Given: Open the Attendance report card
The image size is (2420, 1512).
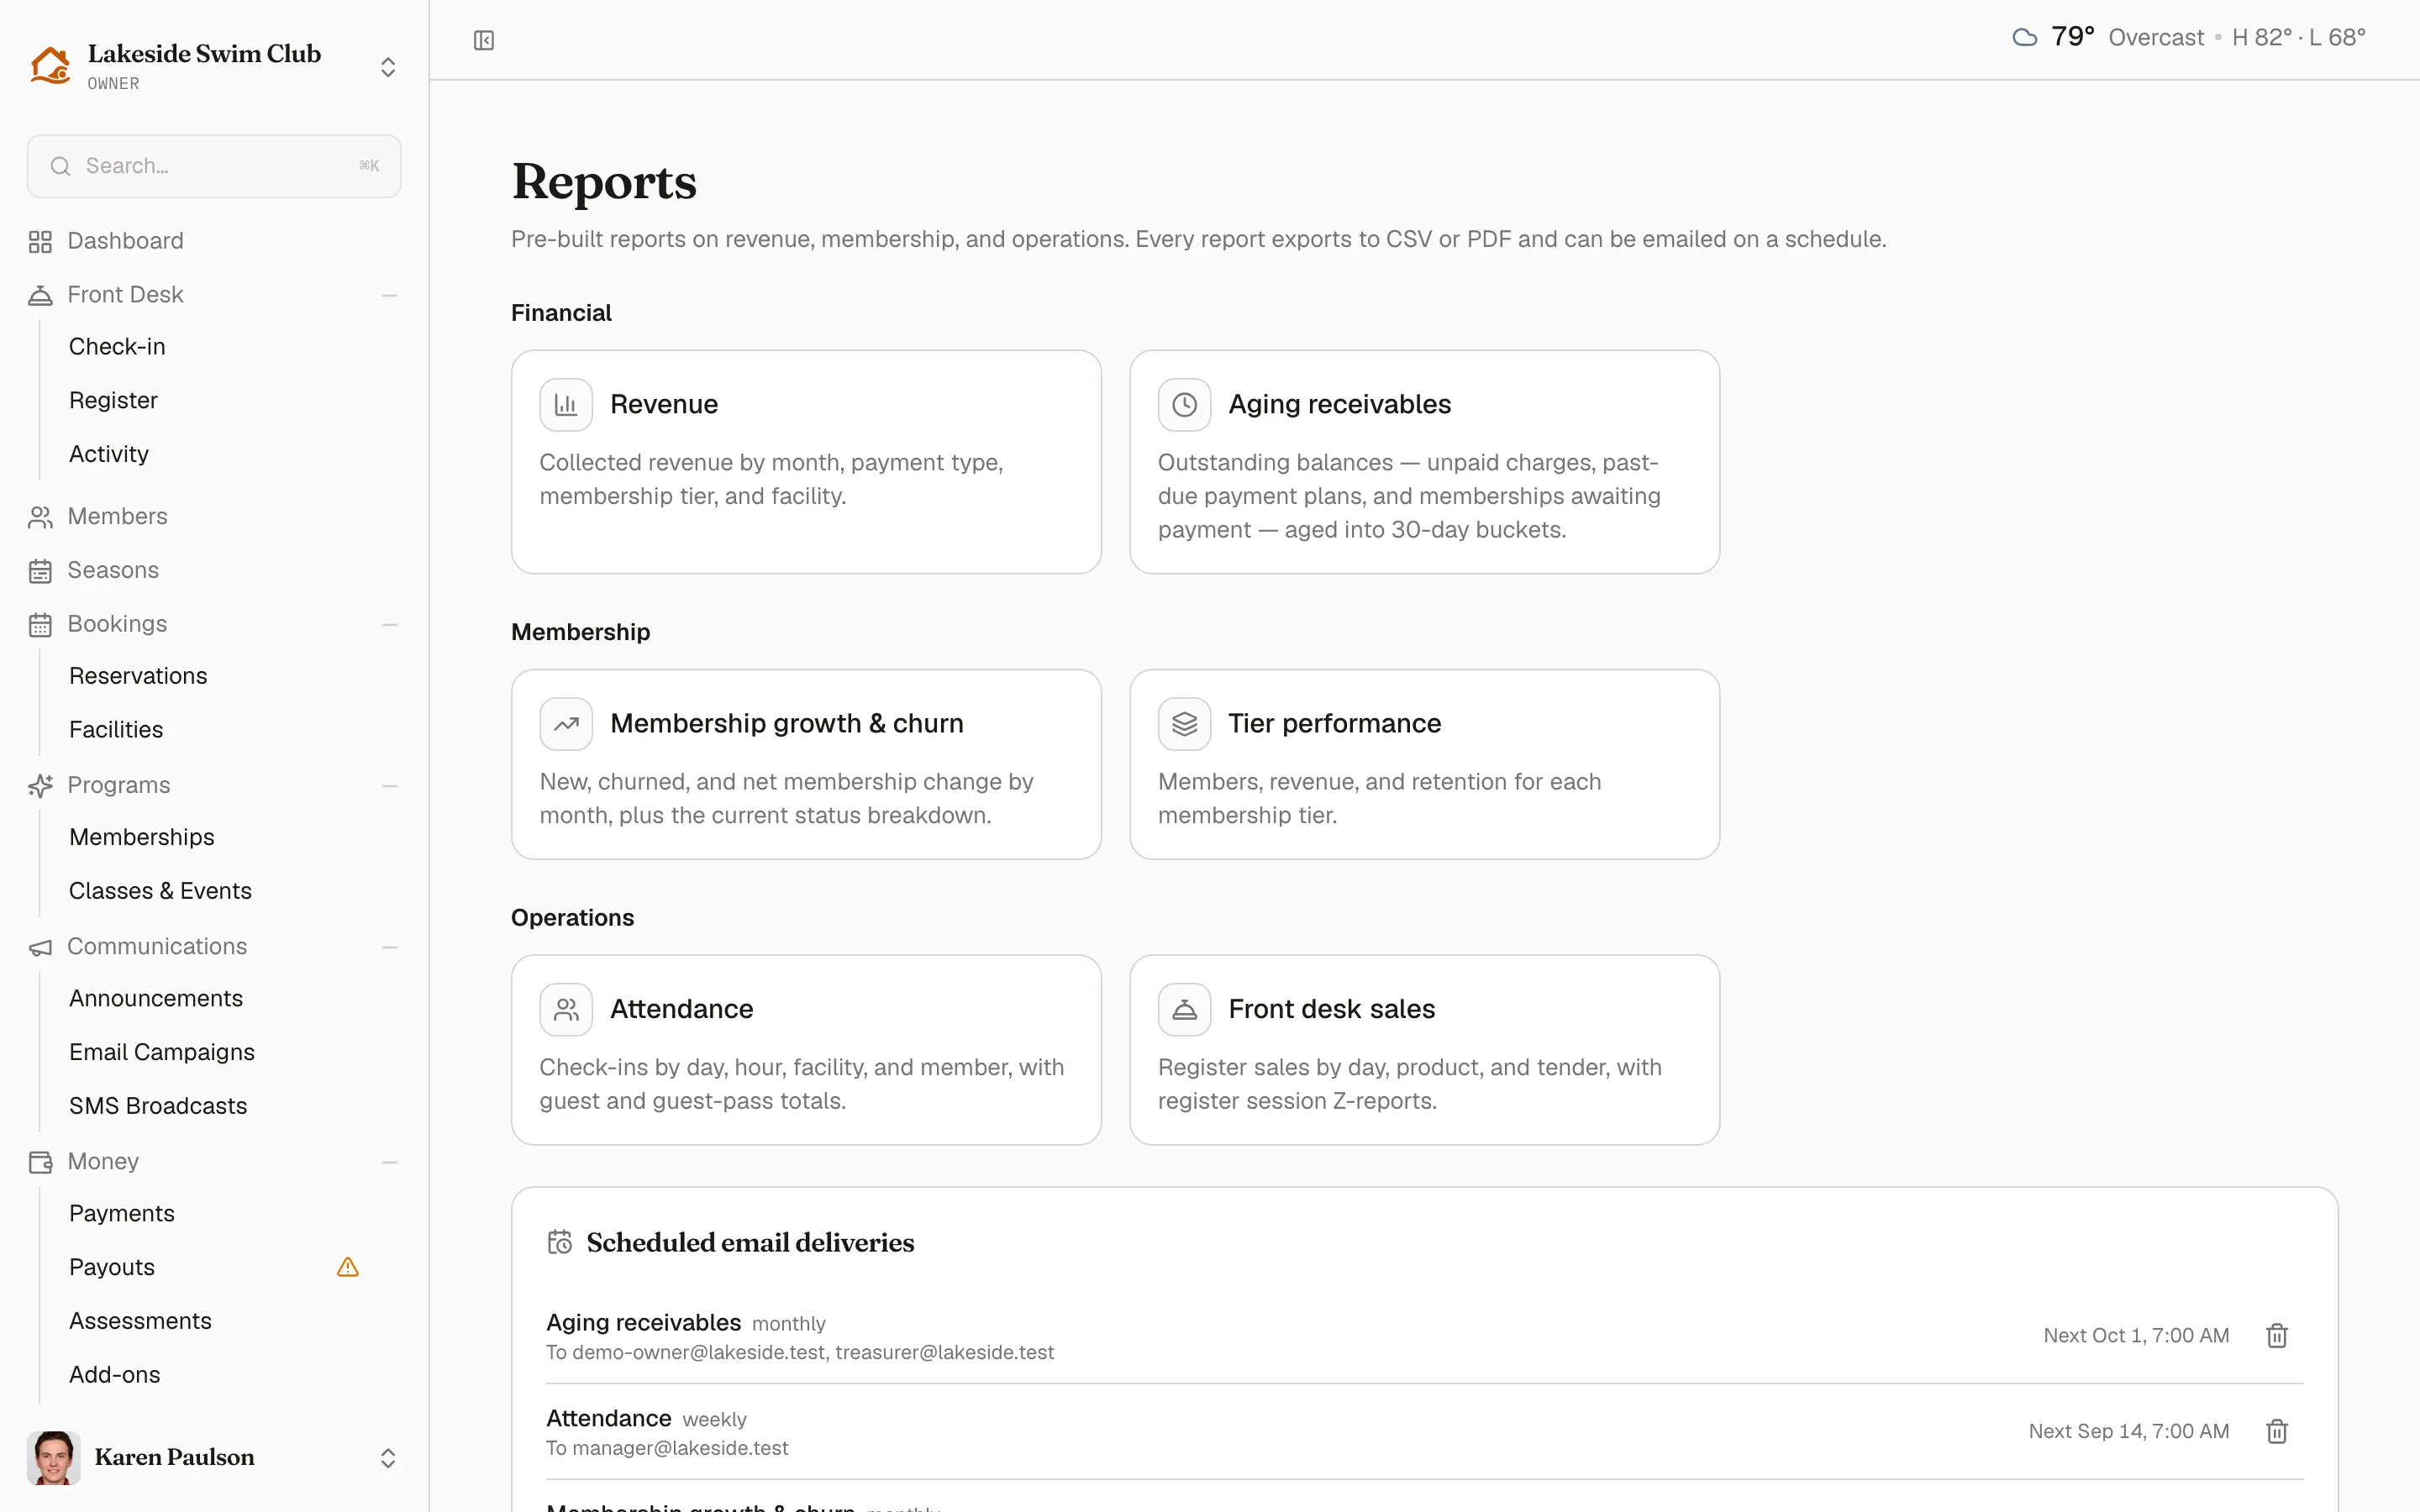Looking at the screenshot, I should coord(806,1050).
